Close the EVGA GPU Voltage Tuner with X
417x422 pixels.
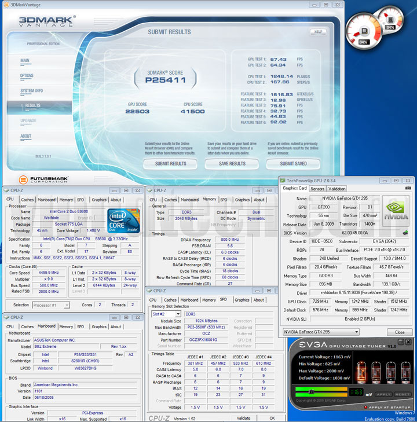click(x=408, y=342)
